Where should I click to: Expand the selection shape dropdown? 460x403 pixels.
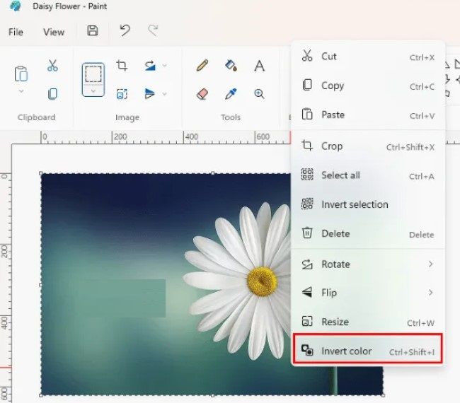click(x=93, y=90)
